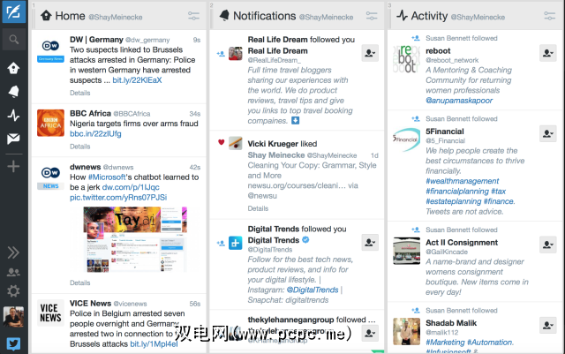Click the #financialplanning hashtag
Image resolution: width=565 pixels, height=354 pixels.
pyautogui.click(x=457, y=191)
